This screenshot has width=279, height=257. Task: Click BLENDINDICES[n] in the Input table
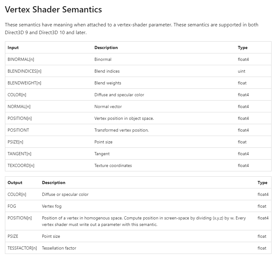click(24, 71)
